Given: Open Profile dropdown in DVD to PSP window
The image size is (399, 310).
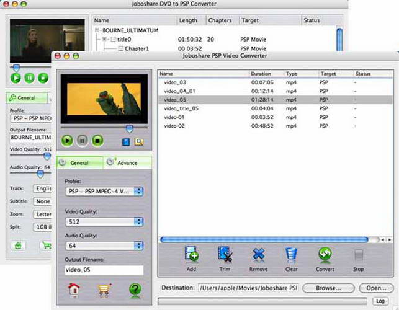Looking at the screenshot, I should coord(30,118).
